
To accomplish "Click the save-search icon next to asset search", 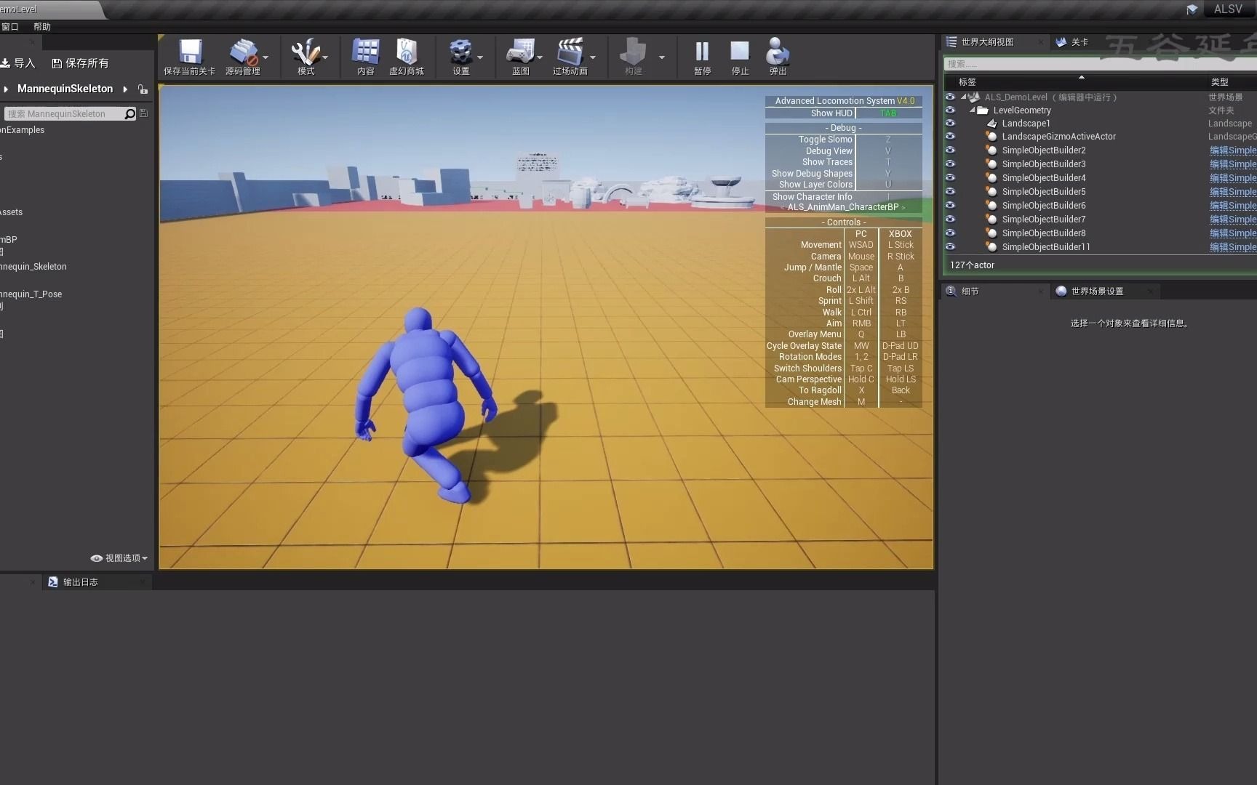I will (143, 113).
